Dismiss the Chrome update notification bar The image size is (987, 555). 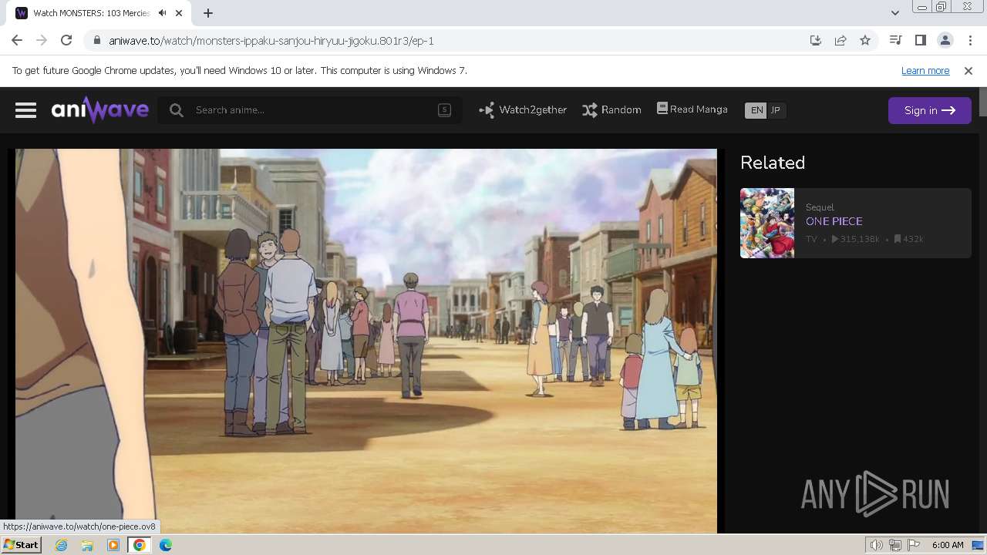(x=968, y=70)
